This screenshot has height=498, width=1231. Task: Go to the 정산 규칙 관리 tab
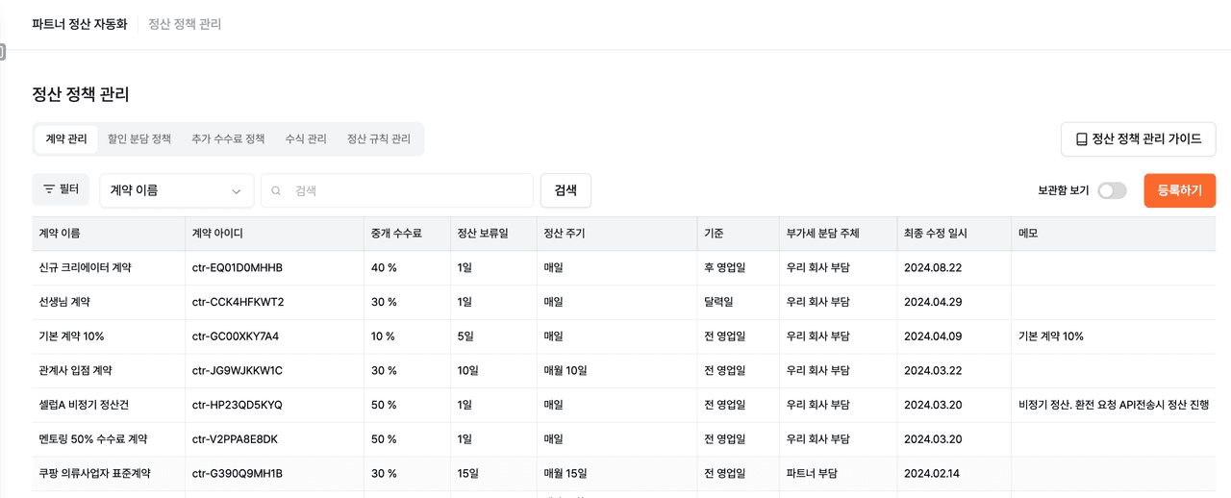click(x=378, y=139)
